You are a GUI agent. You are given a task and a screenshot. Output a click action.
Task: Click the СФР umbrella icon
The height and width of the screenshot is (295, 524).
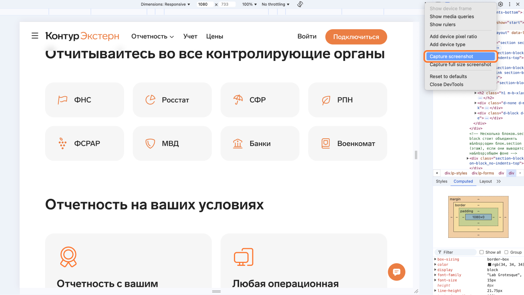(238, 100)
